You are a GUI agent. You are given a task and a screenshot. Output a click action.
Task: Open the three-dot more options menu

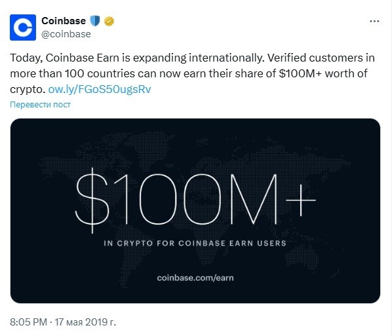click(374, 21)
